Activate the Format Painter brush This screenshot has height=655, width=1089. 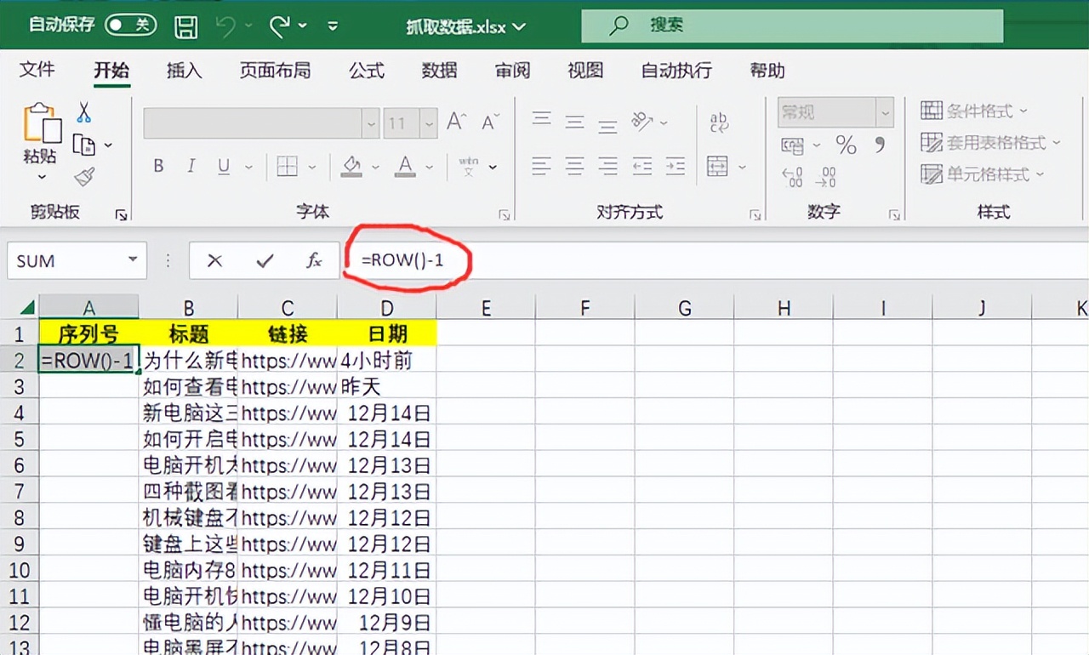pyautogui.click(x=84, y=177)
